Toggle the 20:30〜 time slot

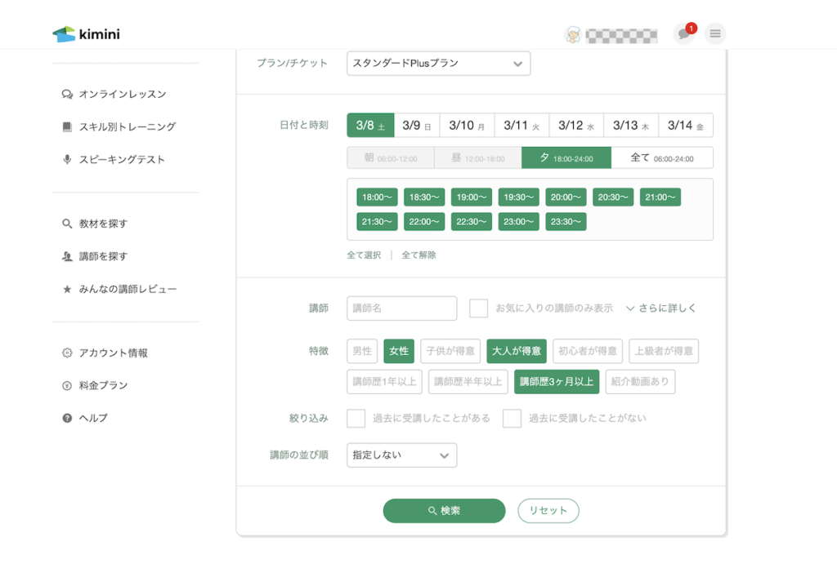point(613,197)
